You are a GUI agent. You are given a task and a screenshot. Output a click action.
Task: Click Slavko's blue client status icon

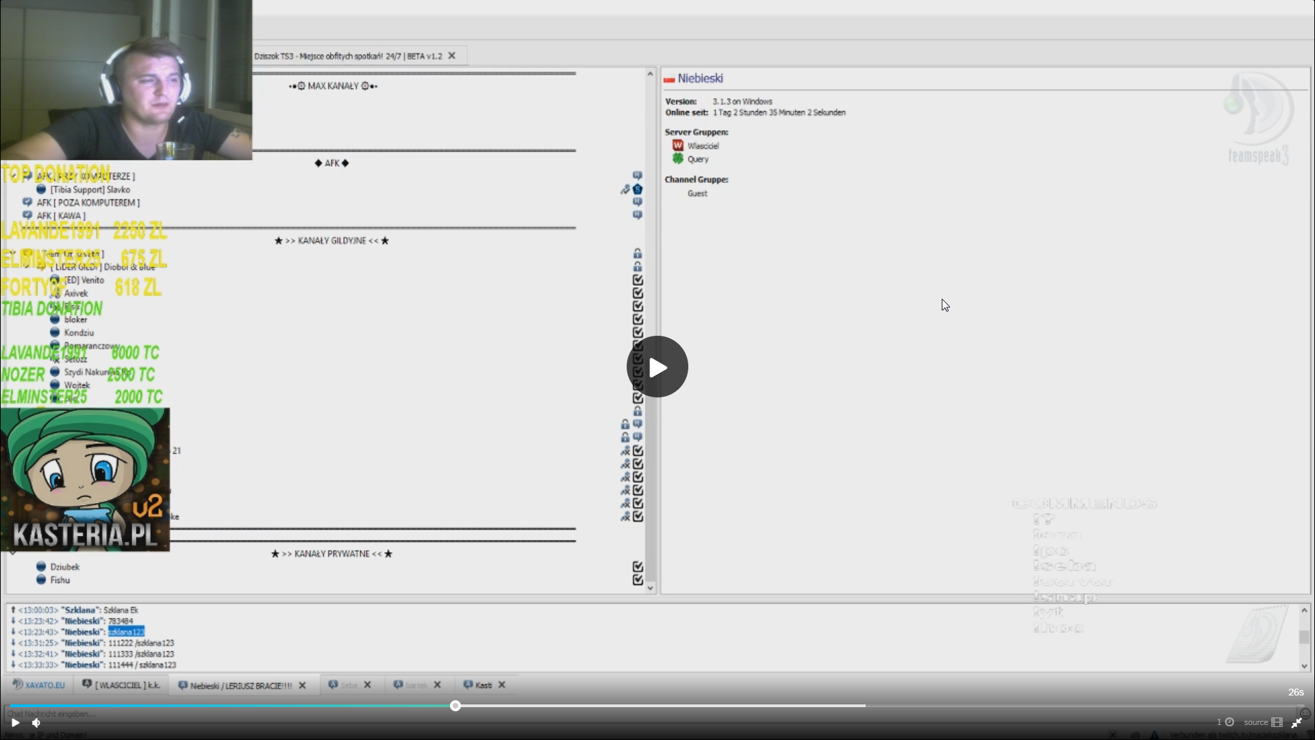click(x=41, y=189)
